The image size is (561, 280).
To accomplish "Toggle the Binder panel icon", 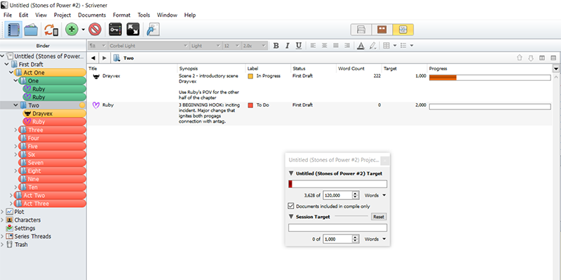I will coord(13,29).
